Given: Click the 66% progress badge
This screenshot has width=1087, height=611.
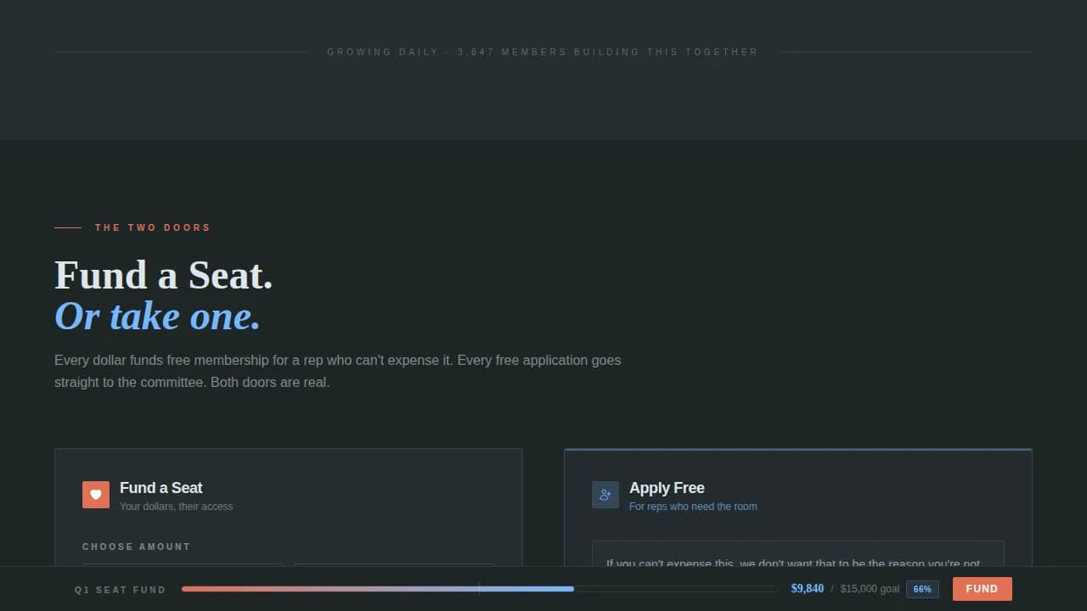Looking at the screenshot, I should tap(922, 589).
